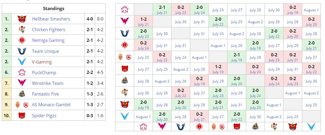
Task: Click PuckChamp logo in crosstable's left column
Action: [124, 10]
